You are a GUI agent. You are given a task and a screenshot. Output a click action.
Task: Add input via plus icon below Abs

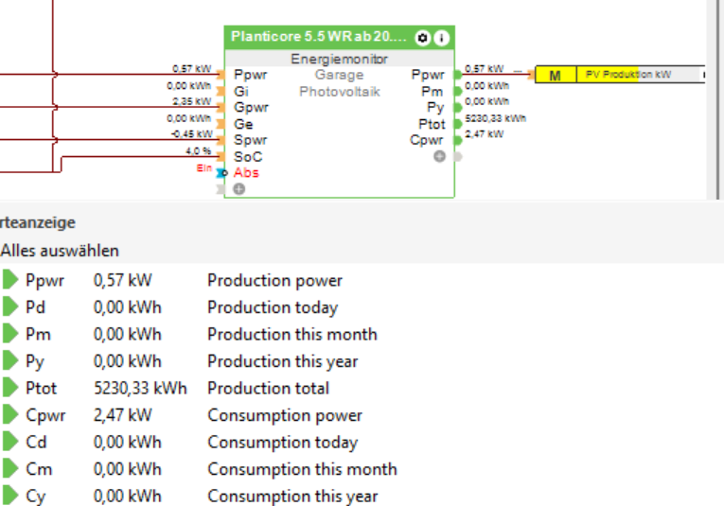point(238,189)
